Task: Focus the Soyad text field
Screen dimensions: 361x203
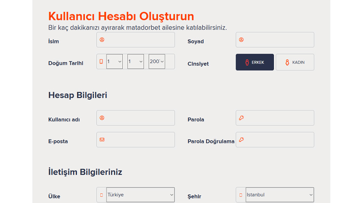Action: coord(275,40)
